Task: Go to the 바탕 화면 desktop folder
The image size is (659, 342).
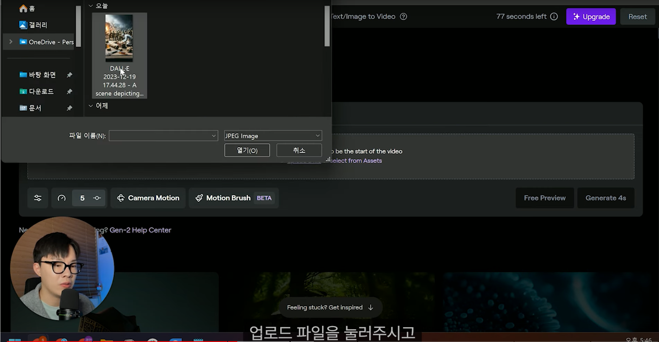Action: [38, 75]
